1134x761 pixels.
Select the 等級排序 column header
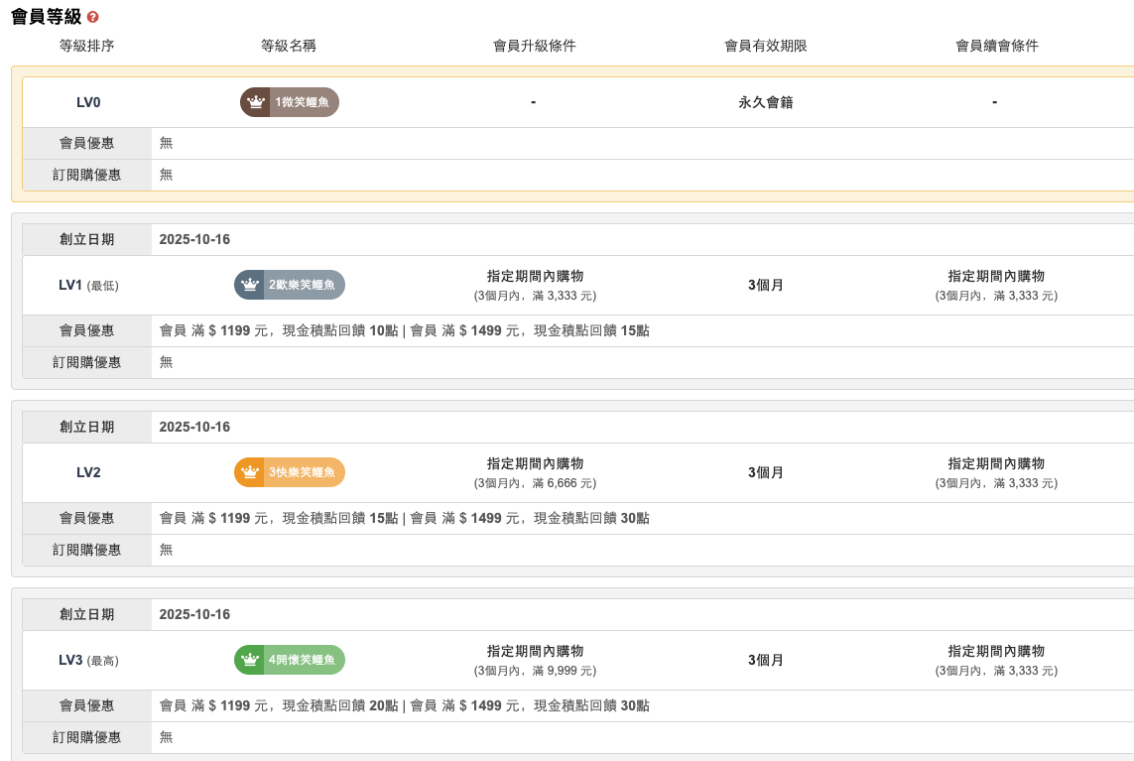tap(87, 46)
